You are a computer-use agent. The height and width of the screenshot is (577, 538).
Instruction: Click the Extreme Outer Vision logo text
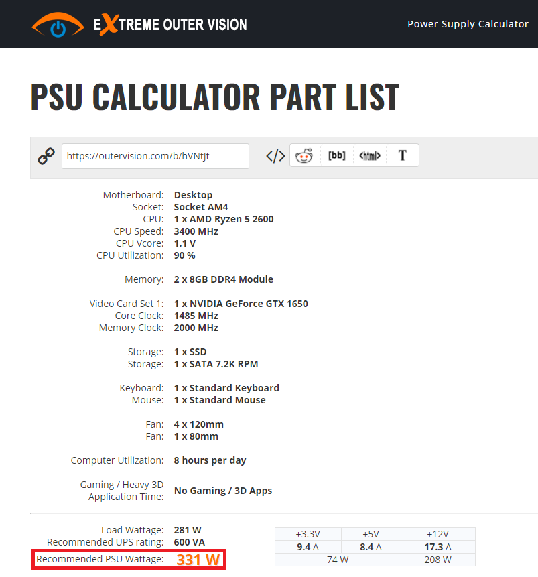[x=170, y=25]
